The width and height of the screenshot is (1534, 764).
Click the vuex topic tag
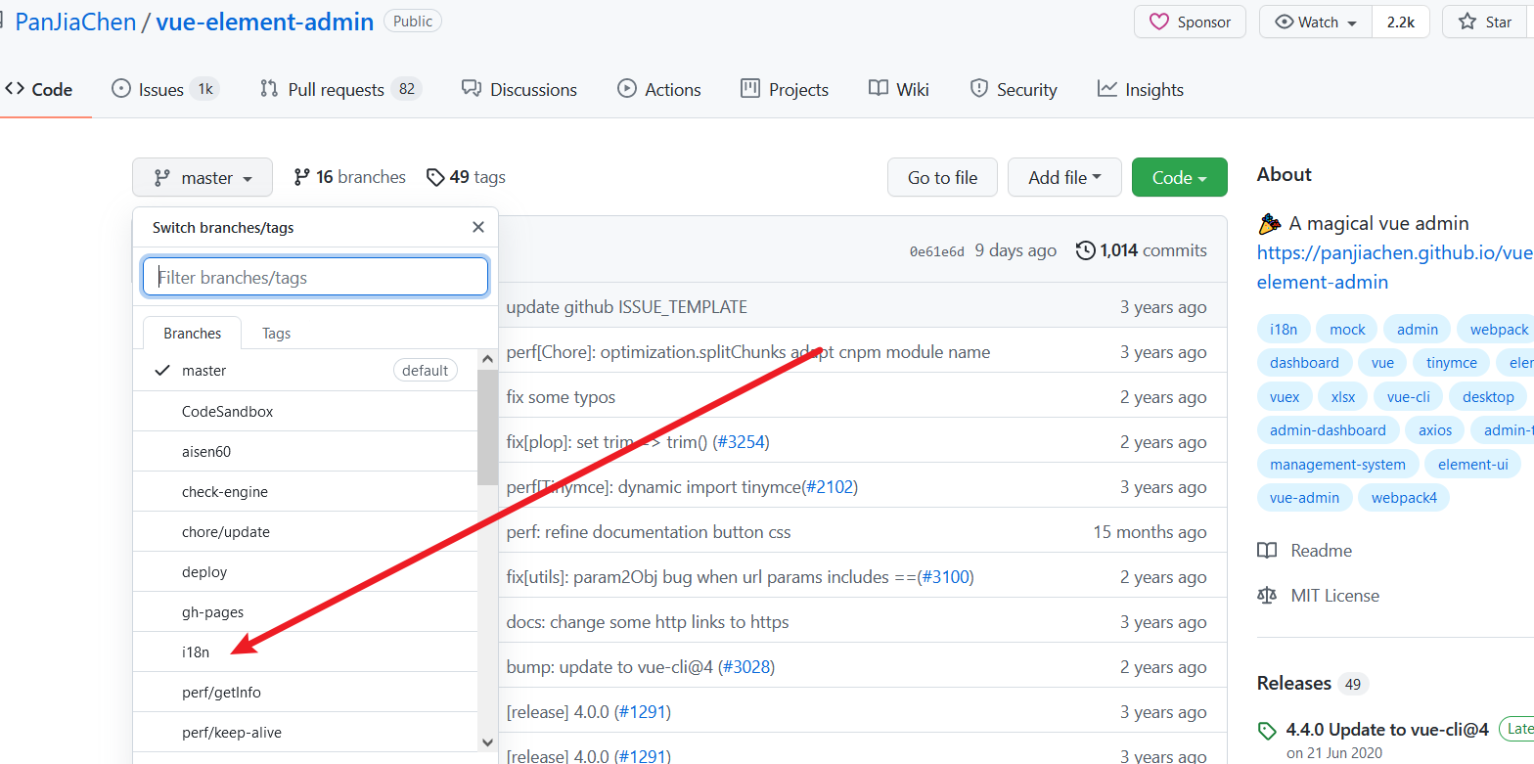click(x=1285, y=396)
